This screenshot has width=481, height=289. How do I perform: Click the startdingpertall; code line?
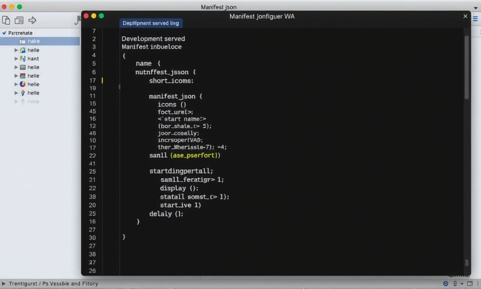coord(181,171)
